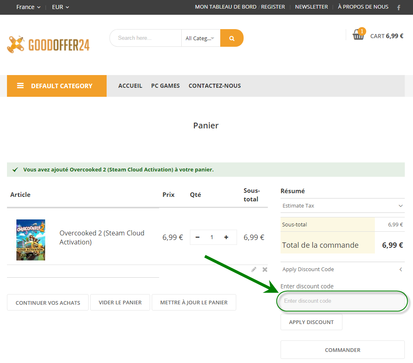Click the CART 6,99 € text
The image size is (413, 363).
[x=387, y=36]
